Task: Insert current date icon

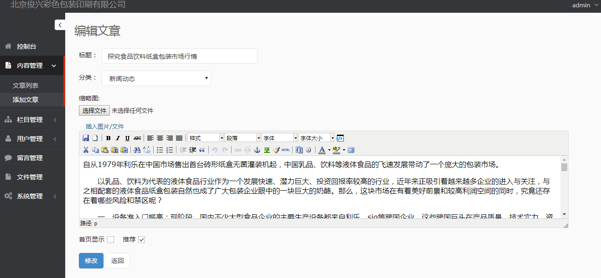Action: click(299, 150)
